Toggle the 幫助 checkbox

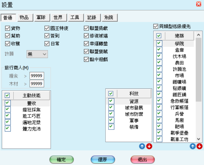click(7, 36)
